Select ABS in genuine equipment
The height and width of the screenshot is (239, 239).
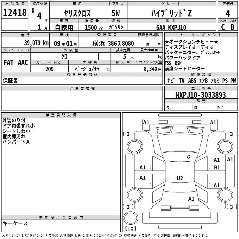pos(192,80)
